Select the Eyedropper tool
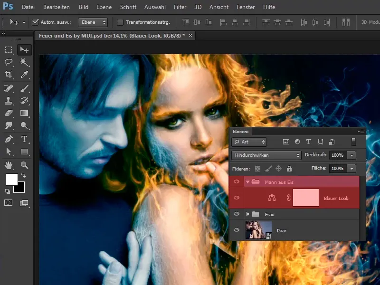380x285 pixels. coord(24,75)
